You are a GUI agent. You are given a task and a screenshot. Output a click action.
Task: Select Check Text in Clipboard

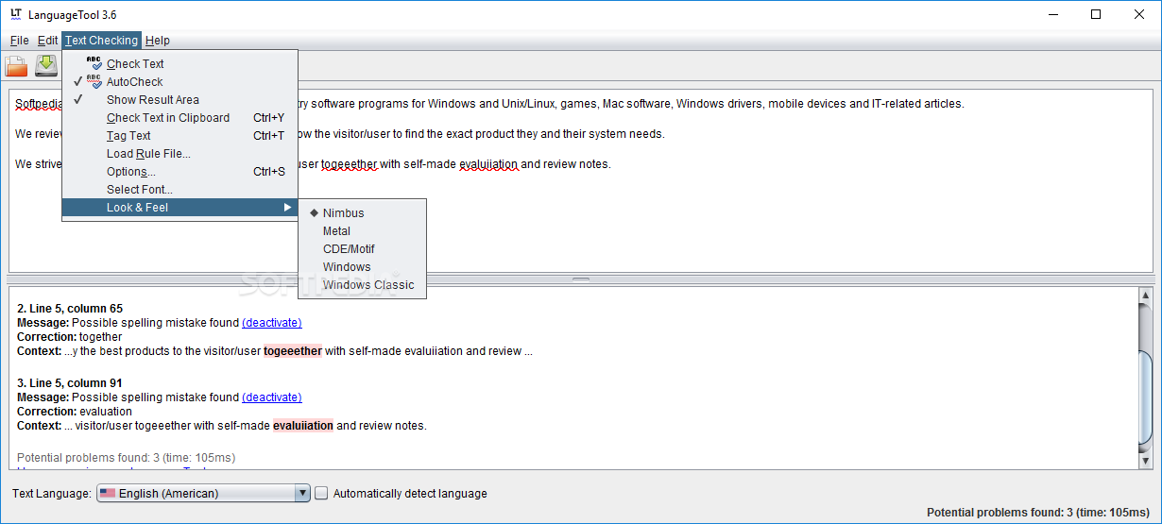coord(179,118)
